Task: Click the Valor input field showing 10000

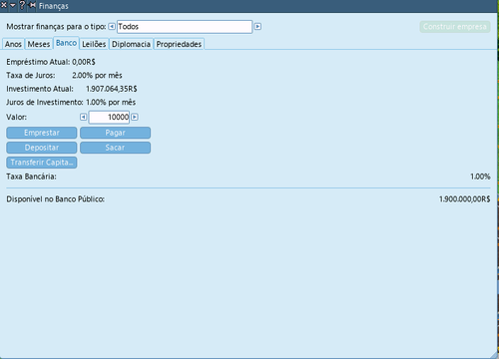Action: tap(109, 117)
